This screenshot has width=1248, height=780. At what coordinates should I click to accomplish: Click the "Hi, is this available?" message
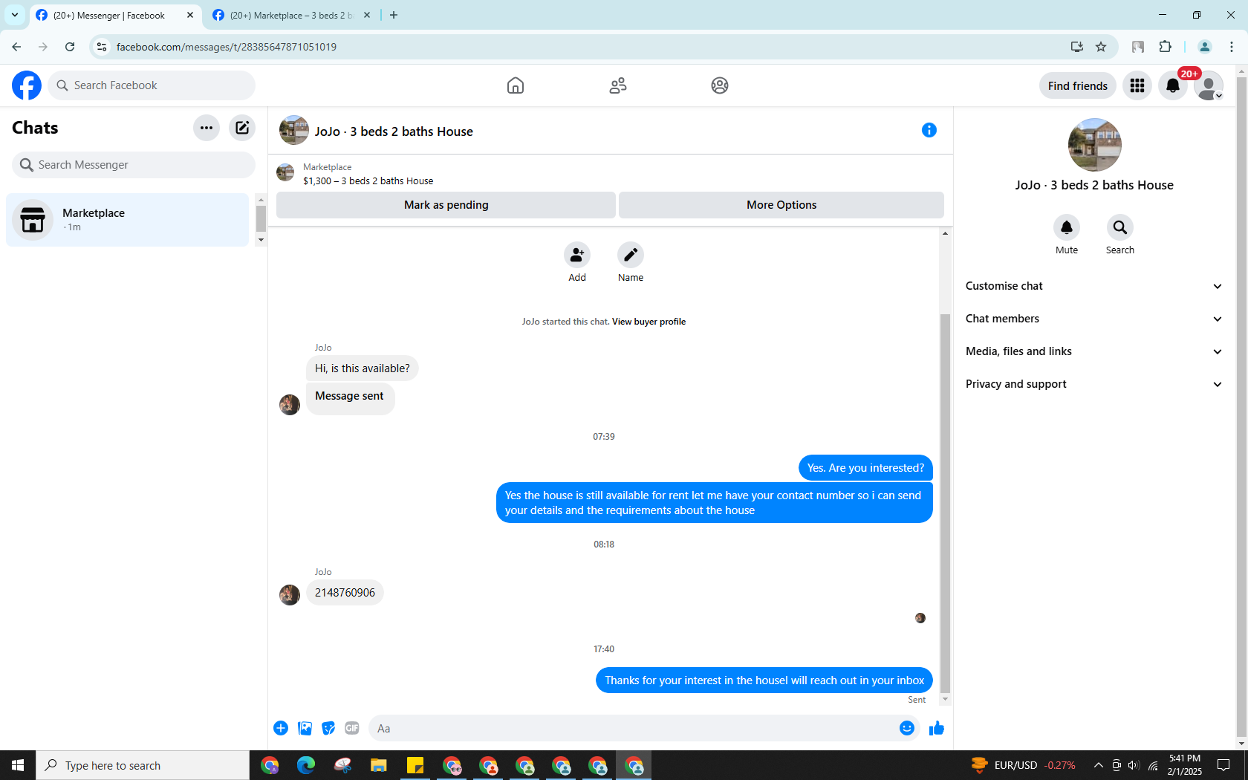point(363,368)
